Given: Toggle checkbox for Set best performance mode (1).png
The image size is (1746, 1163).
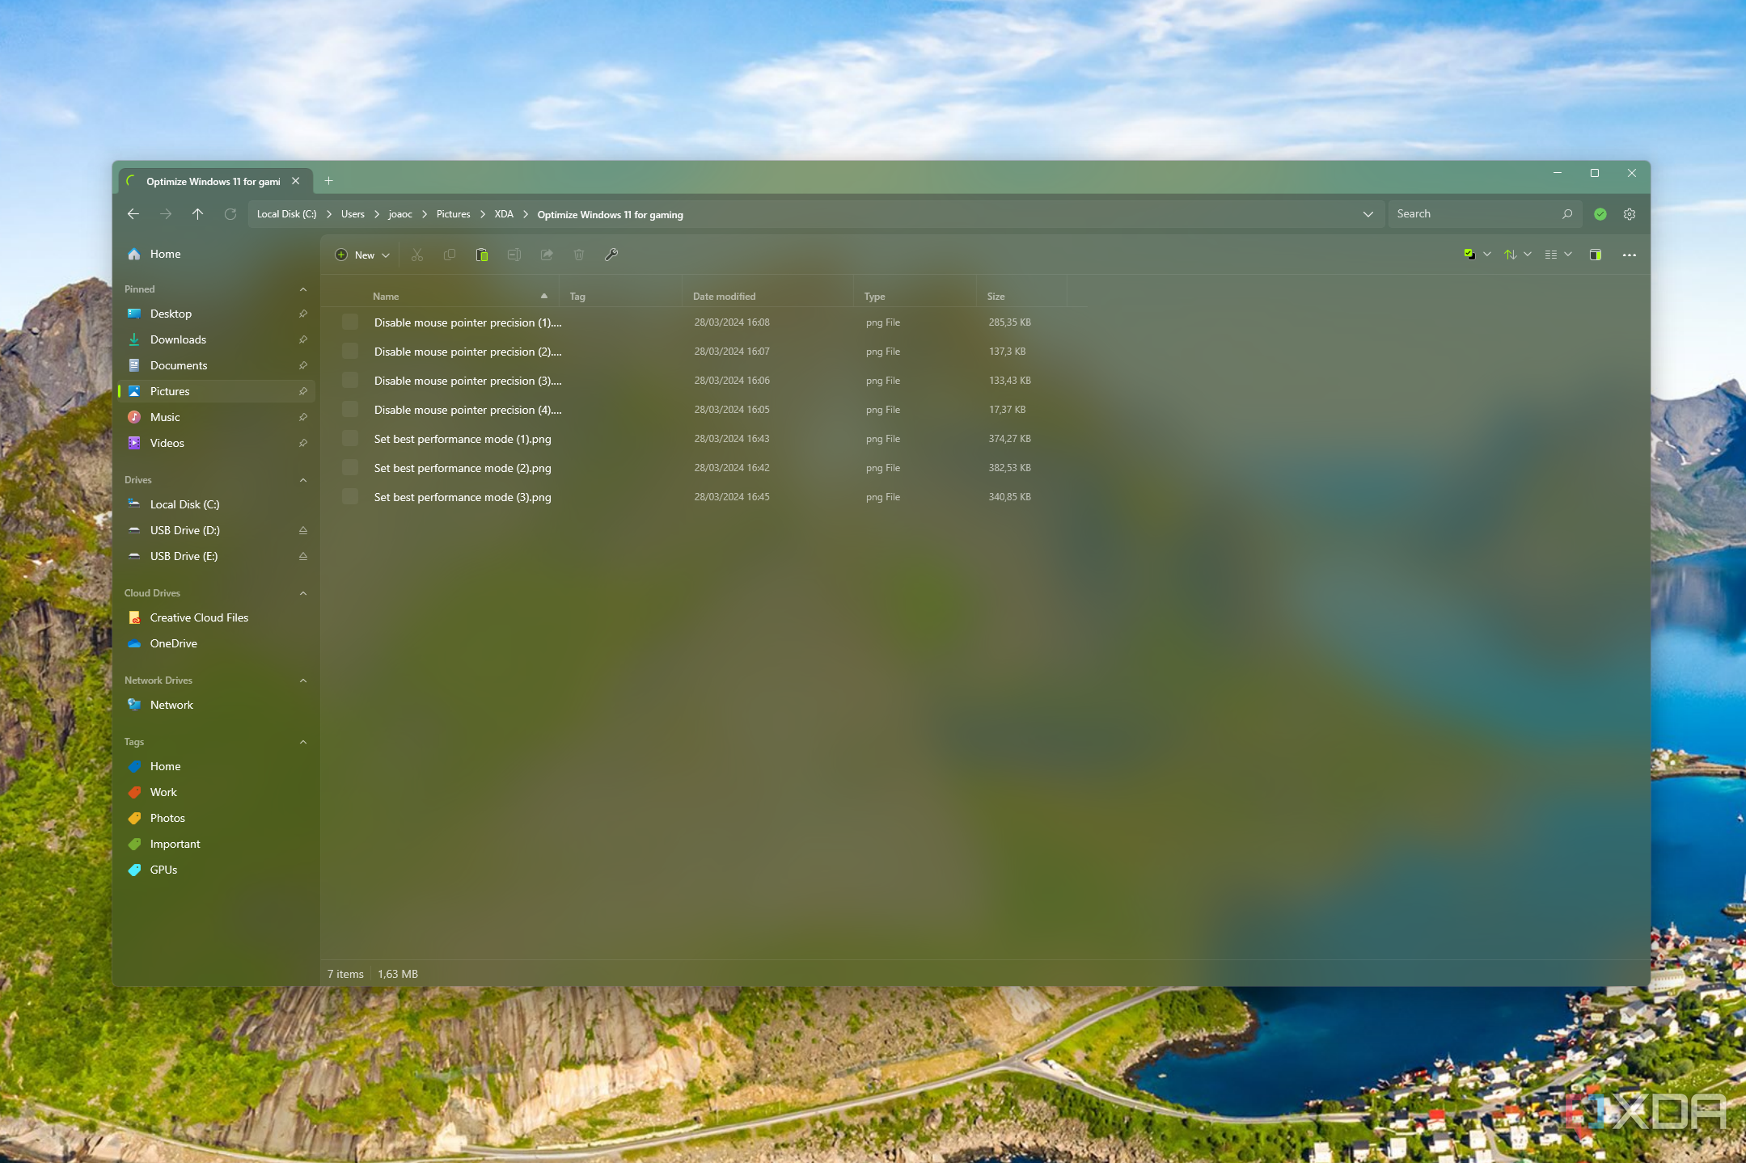Looking at the screenshot, I should [x=348, y=437].
